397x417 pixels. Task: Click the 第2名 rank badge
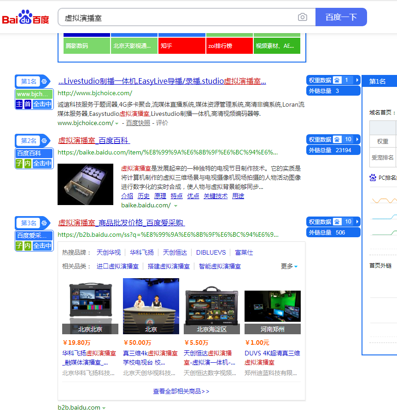pos(29,141)
